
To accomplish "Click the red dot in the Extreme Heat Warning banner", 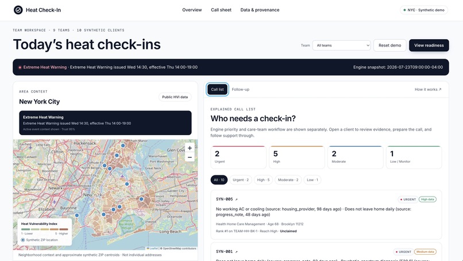I will pos(20,67).
